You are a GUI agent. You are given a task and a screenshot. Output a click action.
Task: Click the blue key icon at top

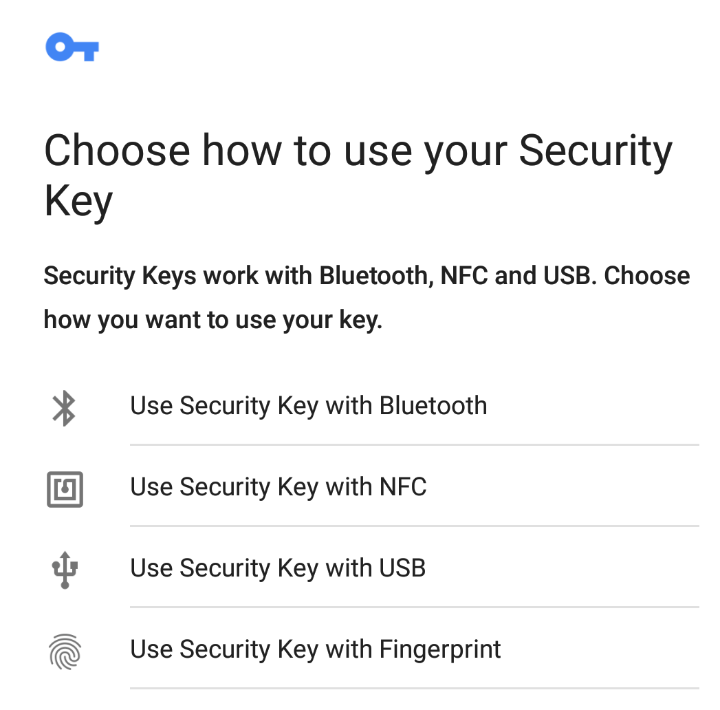pyautogui.click(x=72, y=48)
